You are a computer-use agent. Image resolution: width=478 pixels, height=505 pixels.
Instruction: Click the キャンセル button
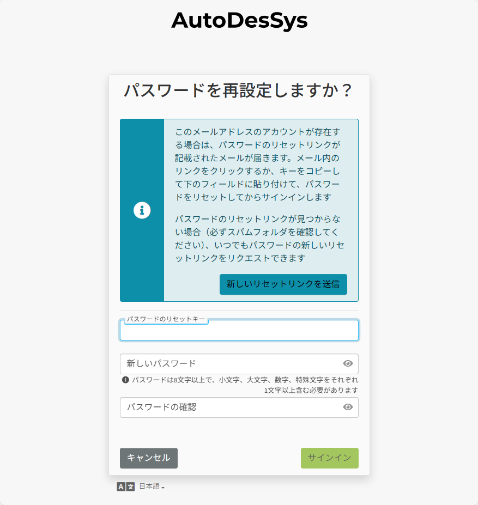click(x=149, y=458)
